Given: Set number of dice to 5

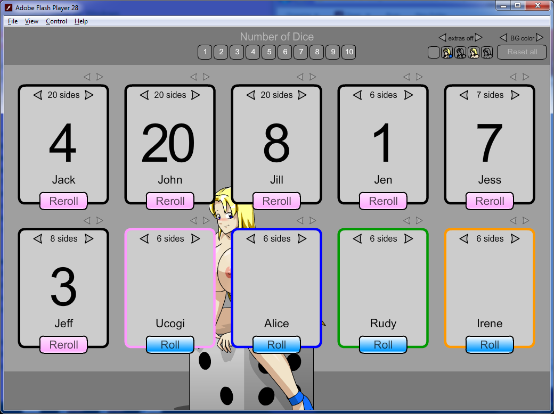Looking at the screenshot, I should pyautogui.click(x=269, y=52).
